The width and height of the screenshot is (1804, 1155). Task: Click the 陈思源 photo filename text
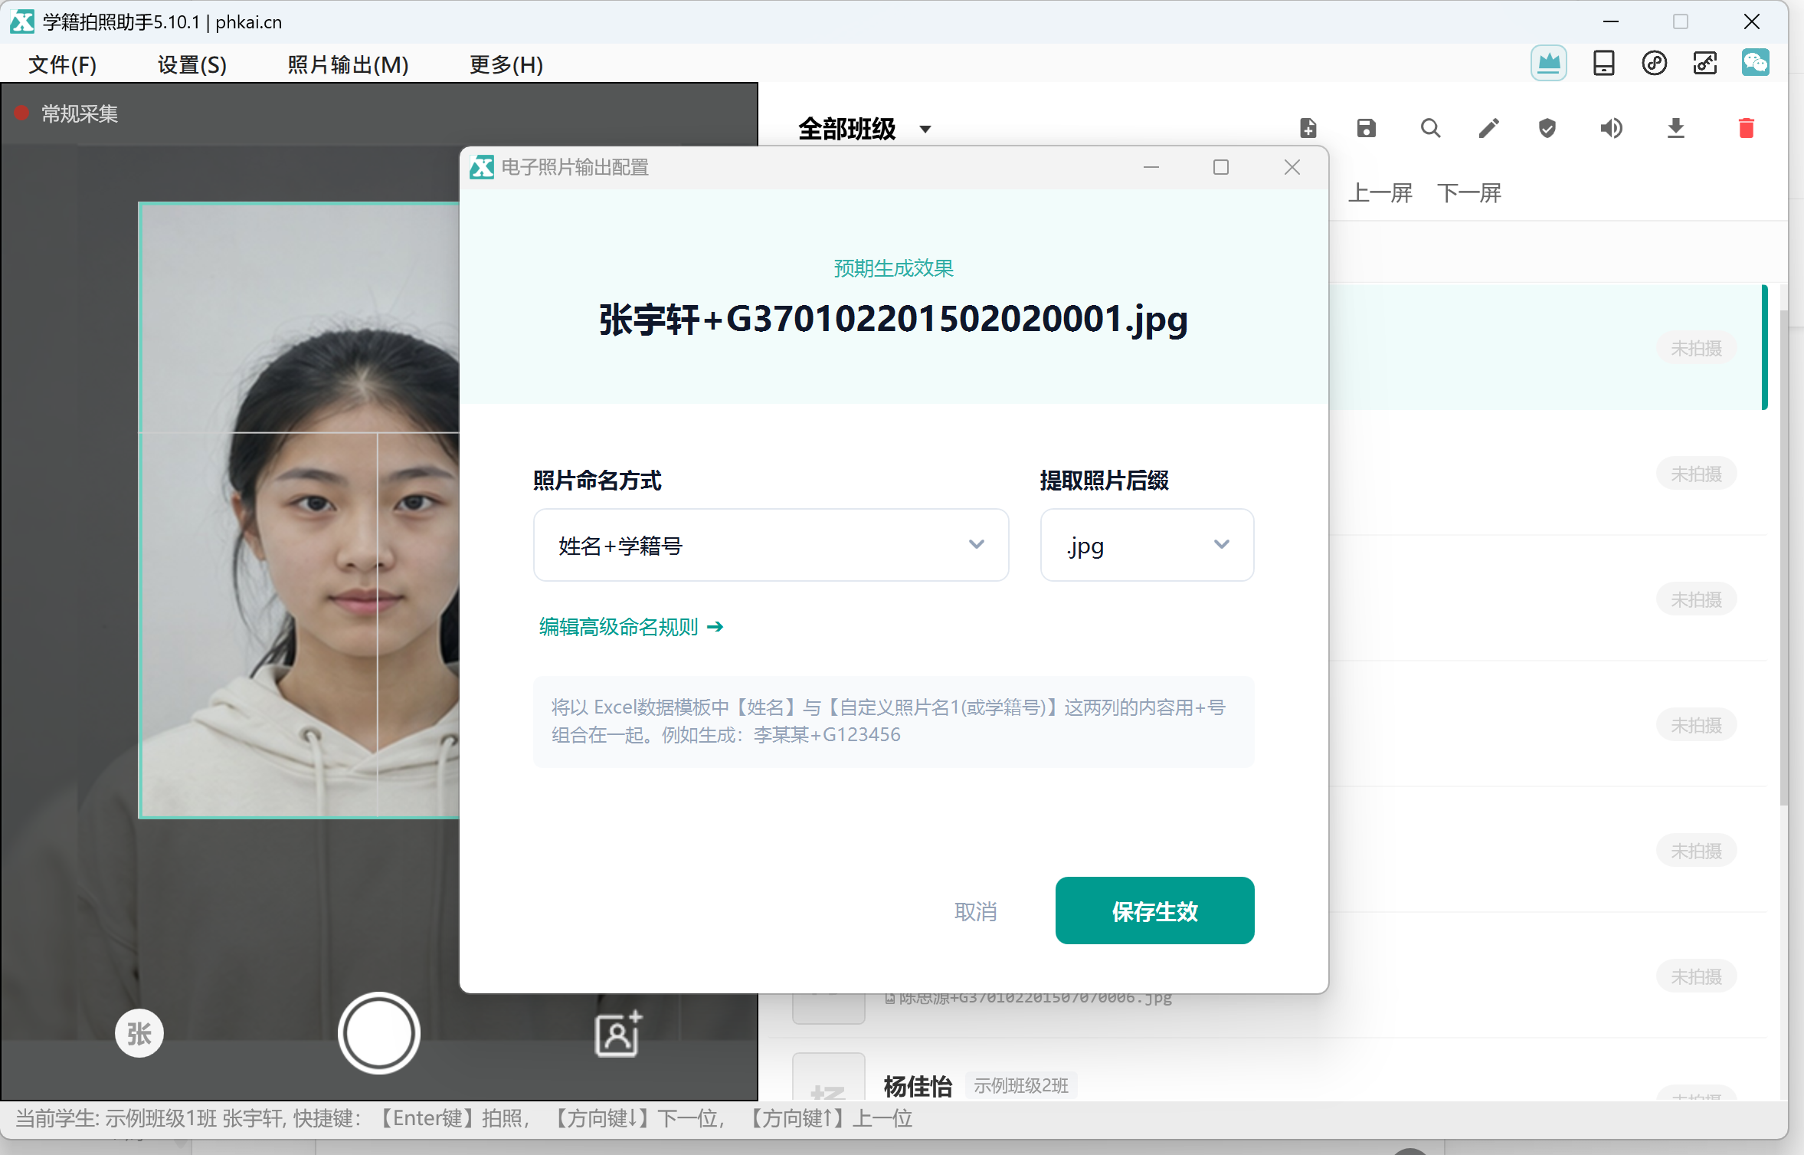tap(1035, 997)
